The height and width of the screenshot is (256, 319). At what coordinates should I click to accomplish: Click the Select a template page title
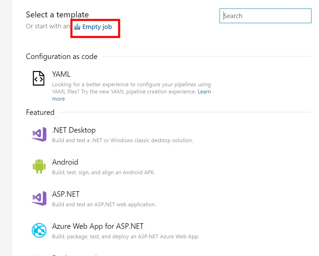point(57,14)
